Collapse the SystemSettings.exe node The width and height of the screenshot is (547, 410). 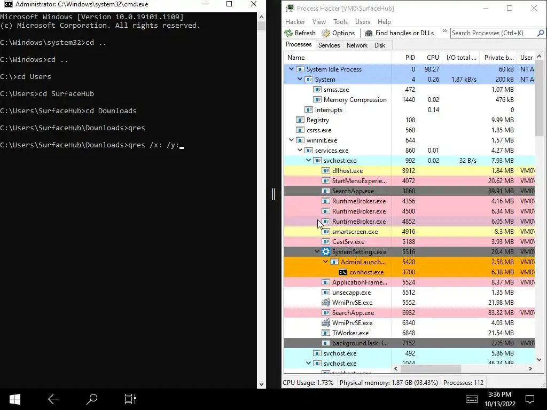click(317, 252)
